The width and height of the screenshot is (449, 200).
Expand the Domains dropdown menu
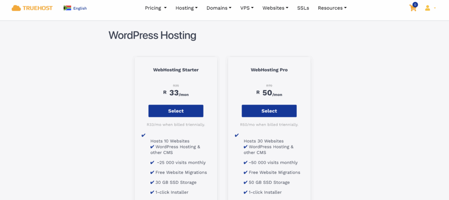[x=219, y=8]
